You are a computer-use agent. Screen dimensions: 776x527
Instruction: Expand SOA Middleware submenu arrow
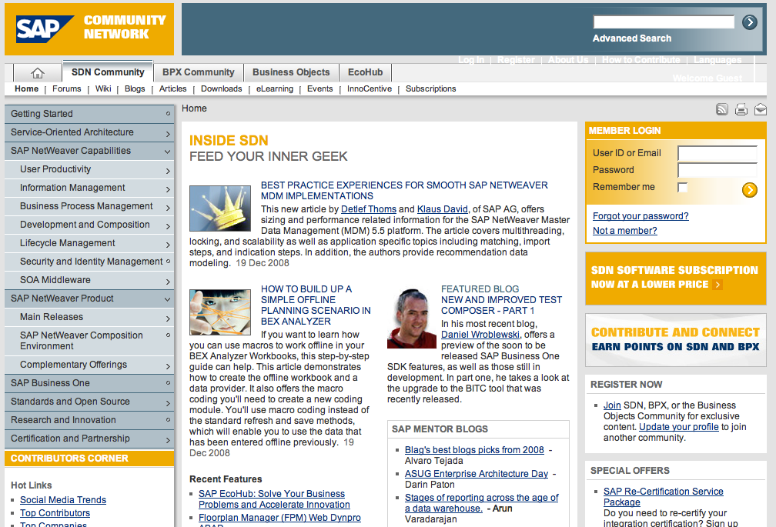click(x=168, y=282)
